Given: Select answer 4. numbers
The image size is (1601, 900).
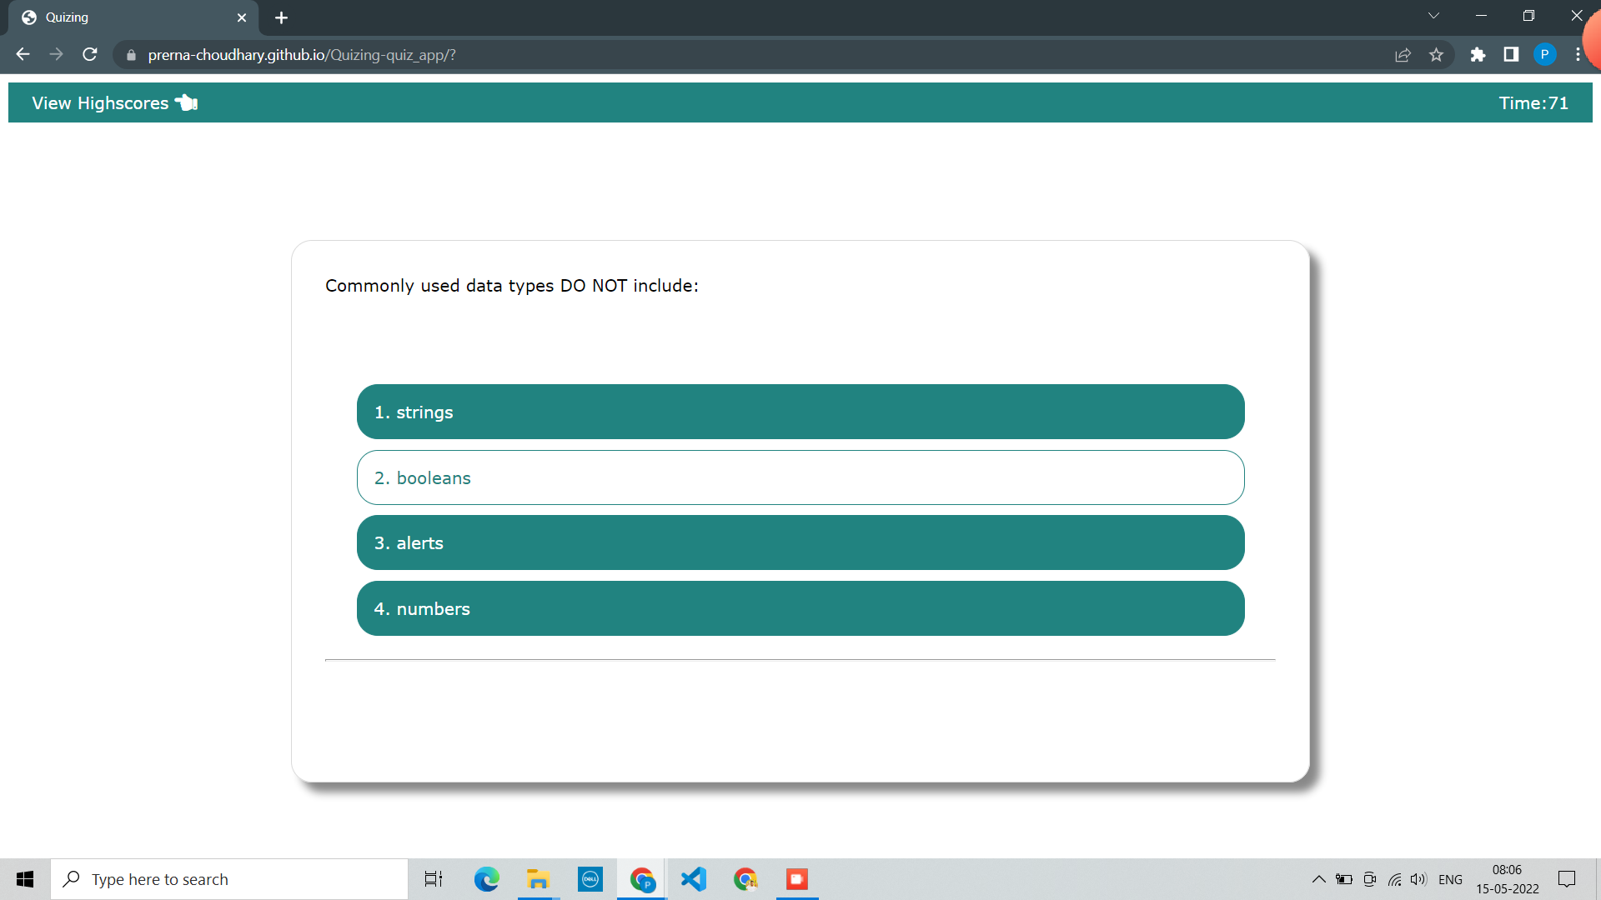Looking at the screenshot, I should pyautogui.click(x=800, y=608).
